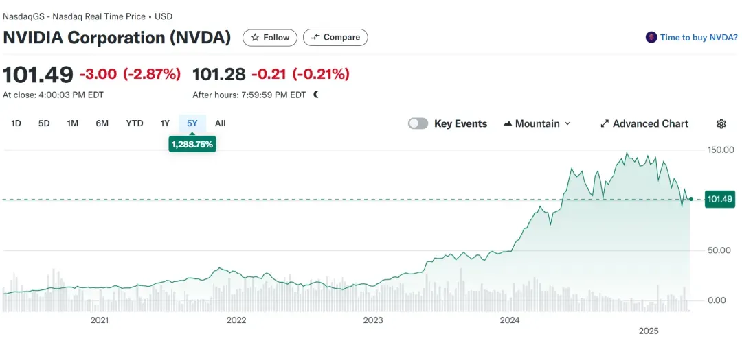Select the 1Y time range

point(165,123)
